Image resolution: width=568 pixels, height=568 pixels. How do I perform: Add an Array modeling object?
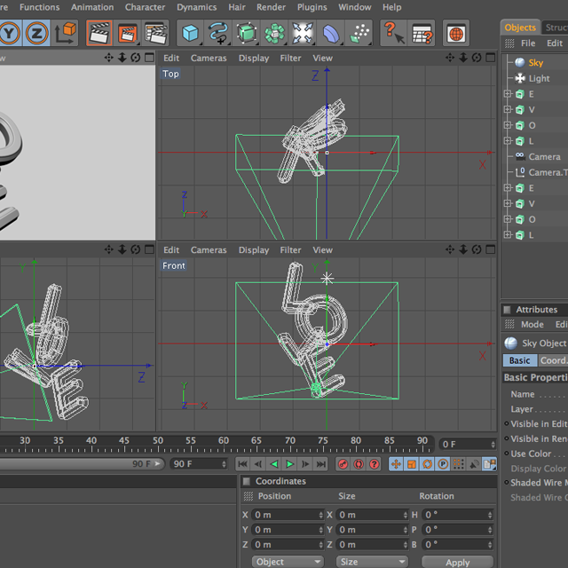coord(274,34)
